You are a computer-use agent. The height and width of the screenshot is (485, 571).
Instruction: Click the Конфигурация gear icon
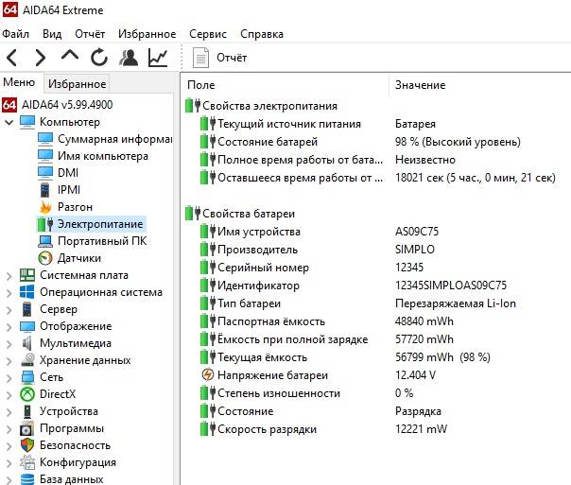(27, 462)
